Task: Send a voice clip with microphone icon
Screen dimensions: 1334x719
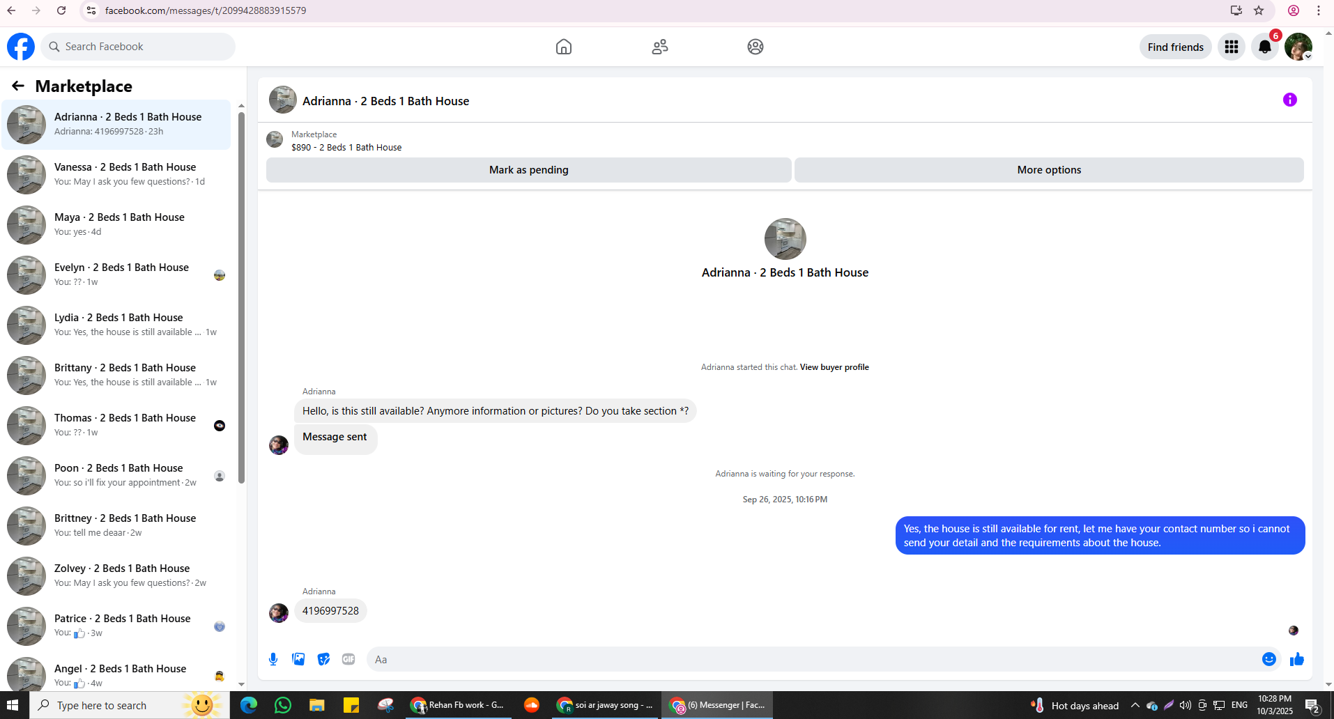Action: (273, 659)
